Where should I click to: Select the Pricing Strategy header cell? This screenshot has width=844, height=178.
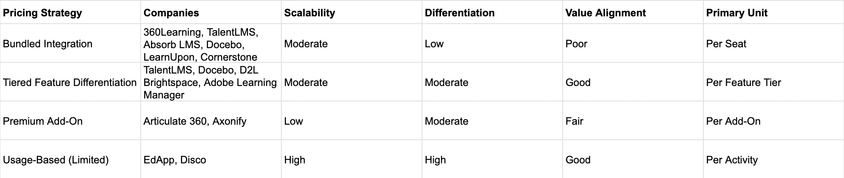point(70,12)
